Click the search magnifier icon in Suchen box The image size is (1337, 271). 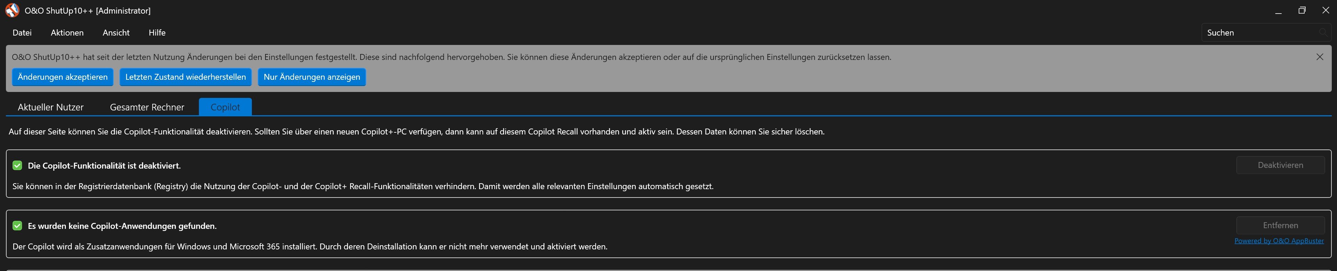coord(1323,33)
